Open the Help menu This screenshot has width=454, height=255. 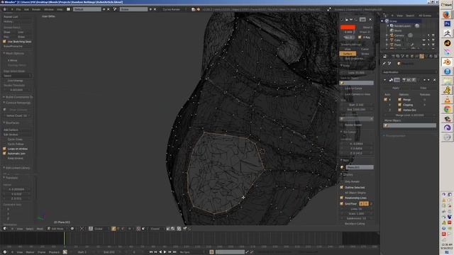point(60,9)
